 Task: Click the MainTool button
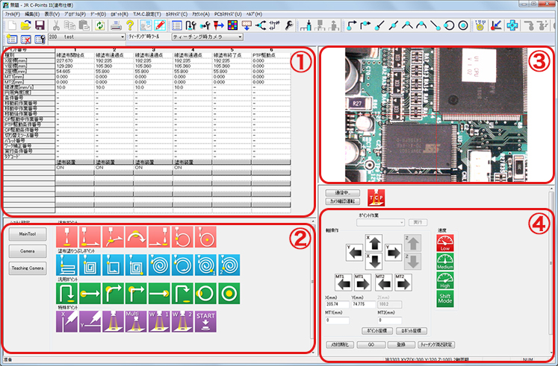28,233
